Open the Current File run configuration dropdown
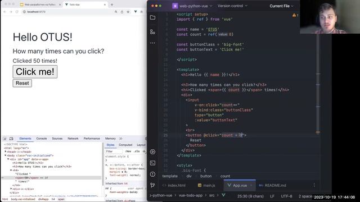 [281, 6]
